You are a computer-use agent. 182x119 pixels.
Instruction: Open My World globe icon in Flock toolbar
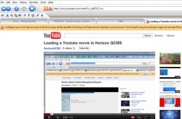[3, 15]
